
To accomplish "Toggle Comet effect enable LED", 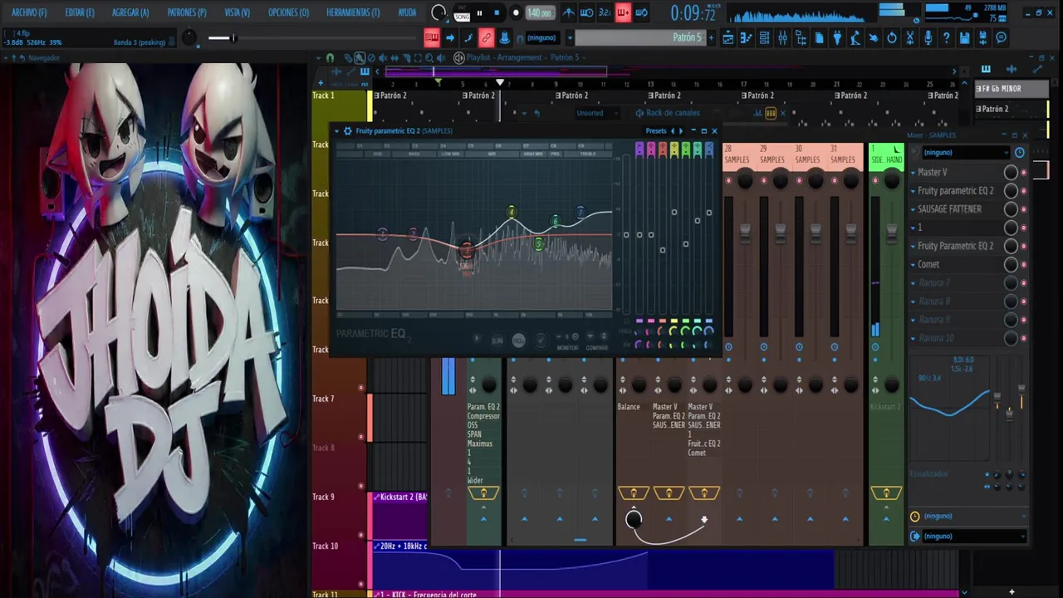I will 1023,264.
